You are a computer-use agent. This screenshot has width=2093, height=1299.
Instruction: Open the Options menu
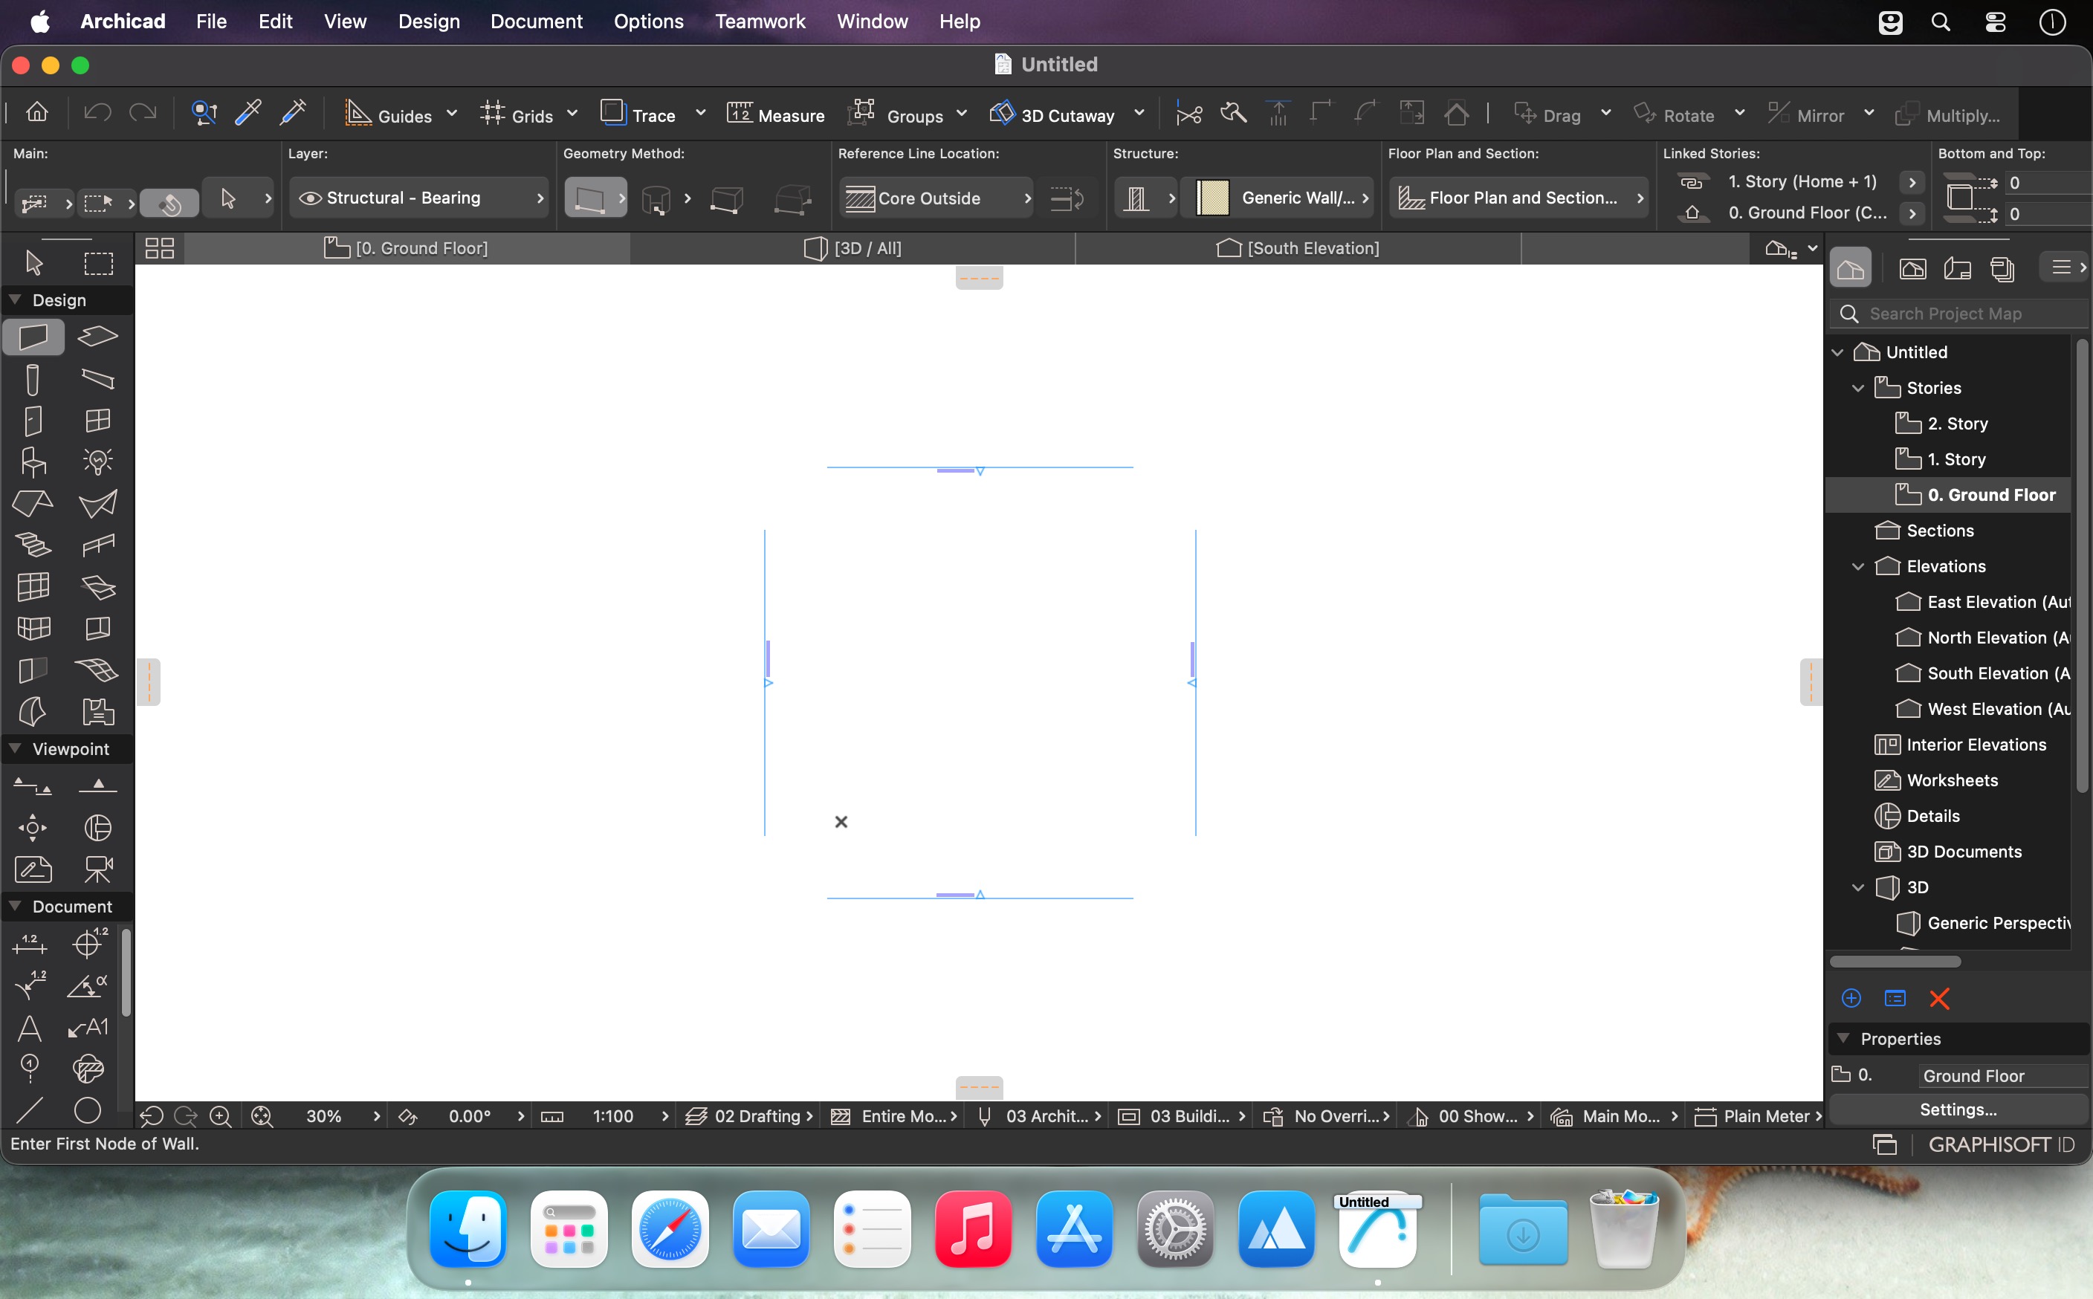pyautogui.click(x=649, y=22)
